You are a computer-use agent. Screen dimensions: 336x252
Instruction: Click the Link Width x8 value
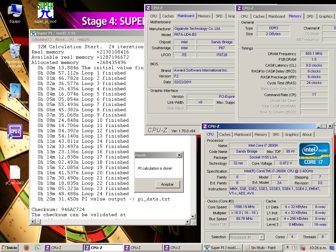pos(200,102)
